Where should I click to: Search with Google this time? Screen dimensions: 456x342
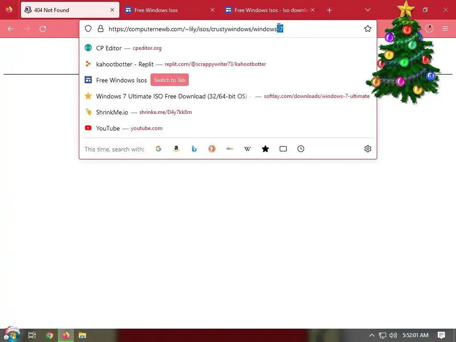(159, 149)
